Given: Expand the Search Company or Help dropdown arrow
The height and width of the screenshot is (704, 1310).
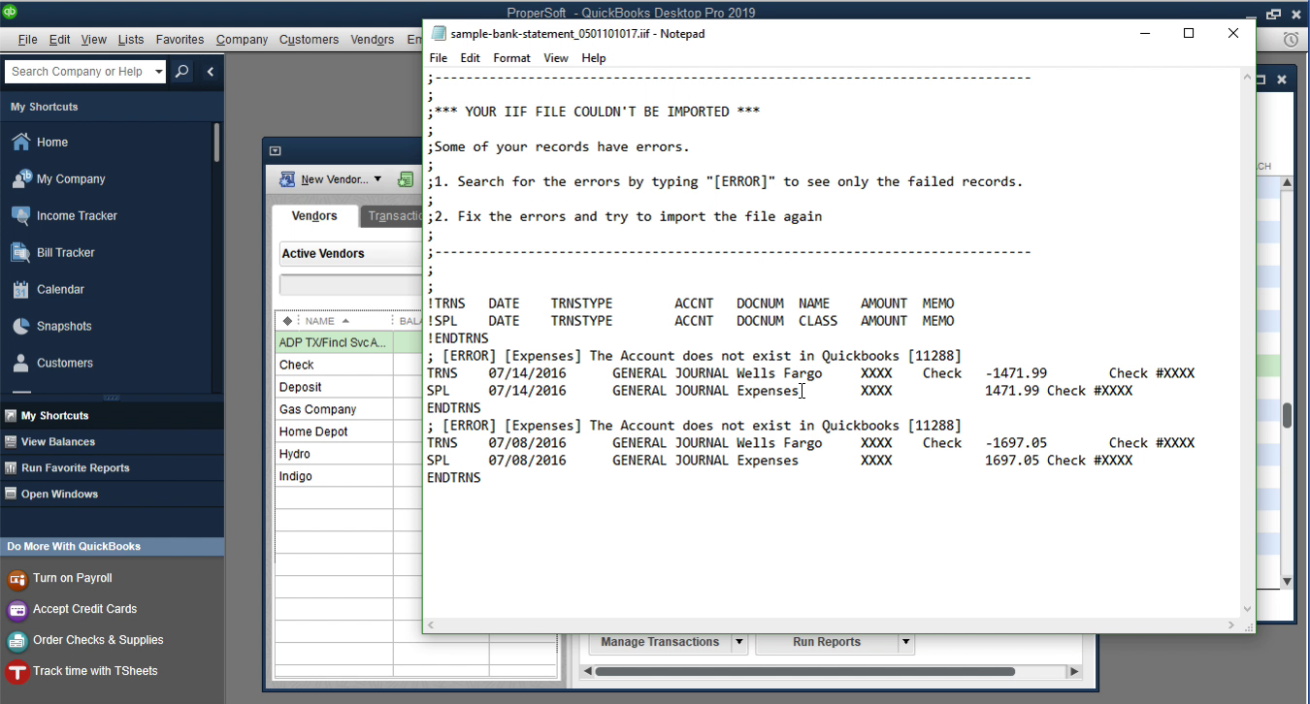Looking at the screenshot, I should (x=159, y=72).
